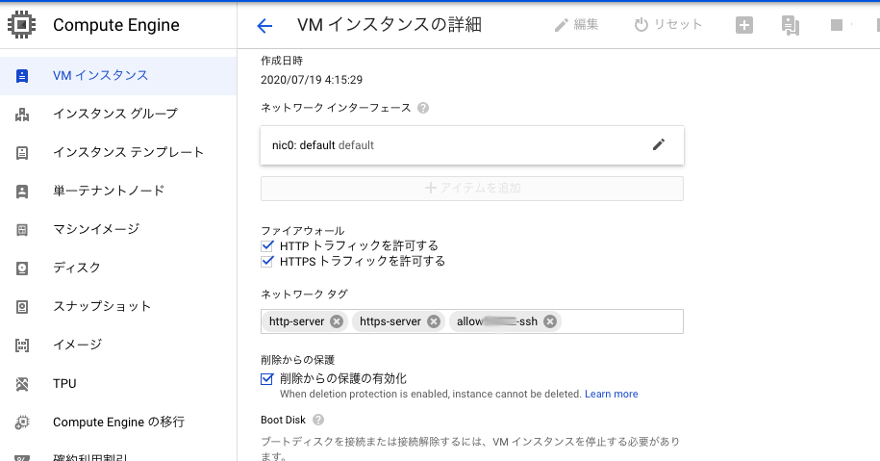Click the インスタンス テンプレート sidebar icon
The height and width of the screenshot is (461, 880).
coord(22,153)
